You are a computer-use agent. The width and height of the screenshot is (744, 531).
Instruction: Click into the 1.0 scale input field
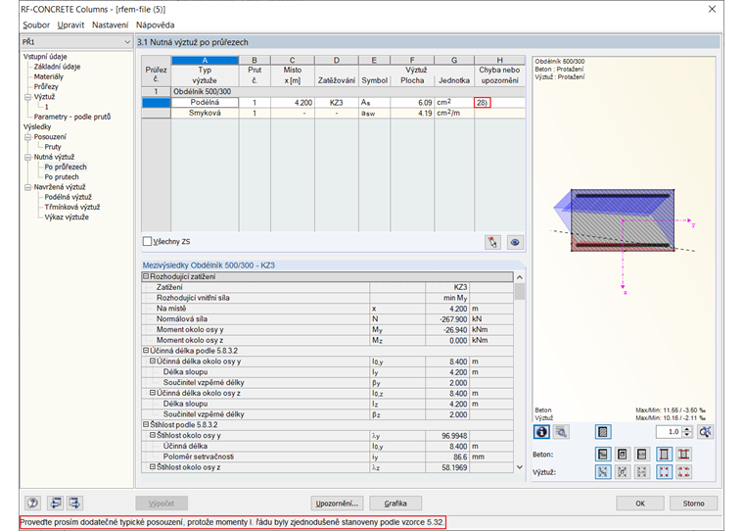coord(669,432)
